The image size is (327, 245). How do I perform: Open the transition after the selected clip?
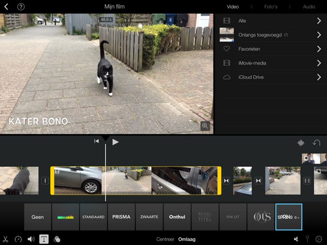coord(227,181)
